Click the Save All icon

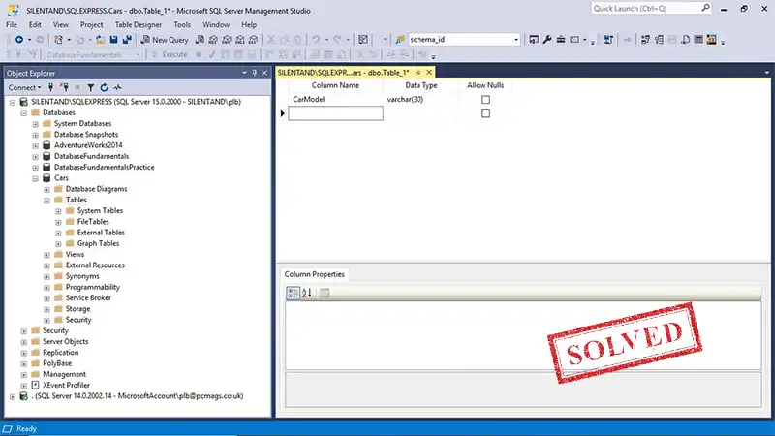coord(127,40)
